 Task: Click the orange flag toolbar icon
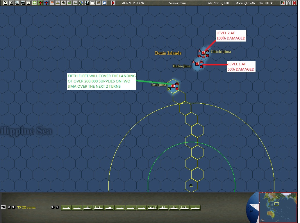[52, 3]
